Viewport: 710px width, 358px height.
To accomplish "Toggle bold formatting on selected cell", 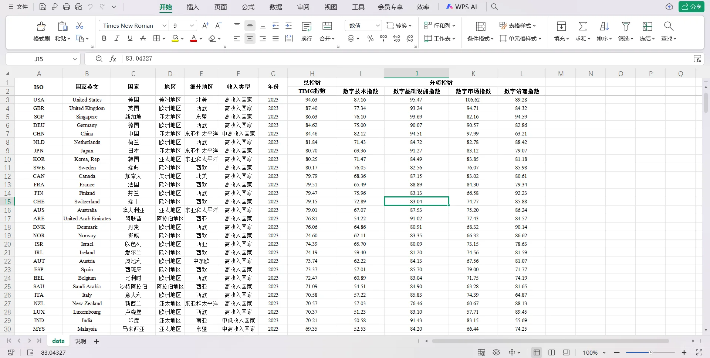I will [104, 38].
